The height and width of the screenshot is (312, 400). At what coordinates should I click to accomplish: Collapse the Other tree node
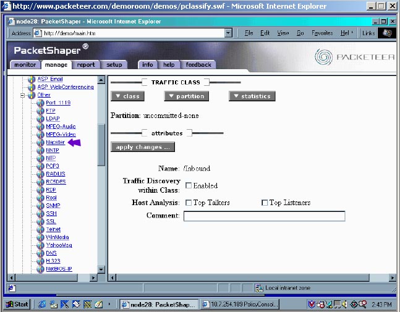(x=23, y=95)
